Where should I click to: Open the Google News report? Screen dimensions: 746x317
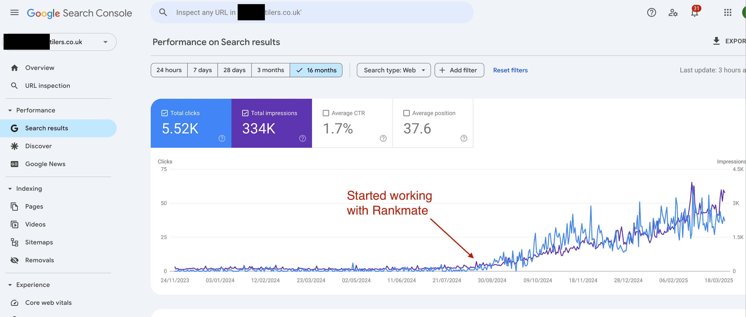(x=45, y=164)
